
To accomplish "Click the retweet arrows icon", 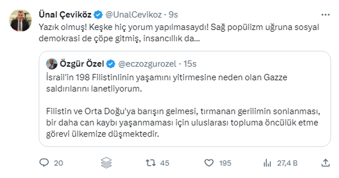I will point(150,163).
